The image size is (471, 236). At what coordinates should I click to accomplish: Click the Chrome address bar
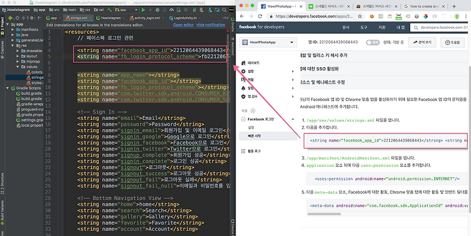coord(315,16)
